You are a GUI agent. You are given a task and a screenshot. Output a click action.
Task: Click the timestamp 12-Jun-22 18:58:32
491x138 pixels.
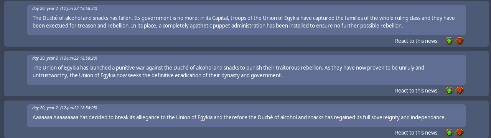[79, 8]
